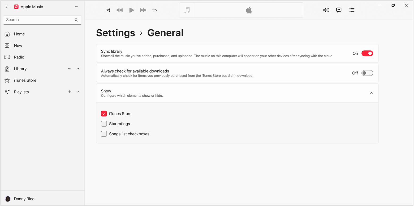Screen dimensions: 414x206
Task: Open the more options menu beside Apple Music
Action: pyautogui.click(x=77, y=7)
